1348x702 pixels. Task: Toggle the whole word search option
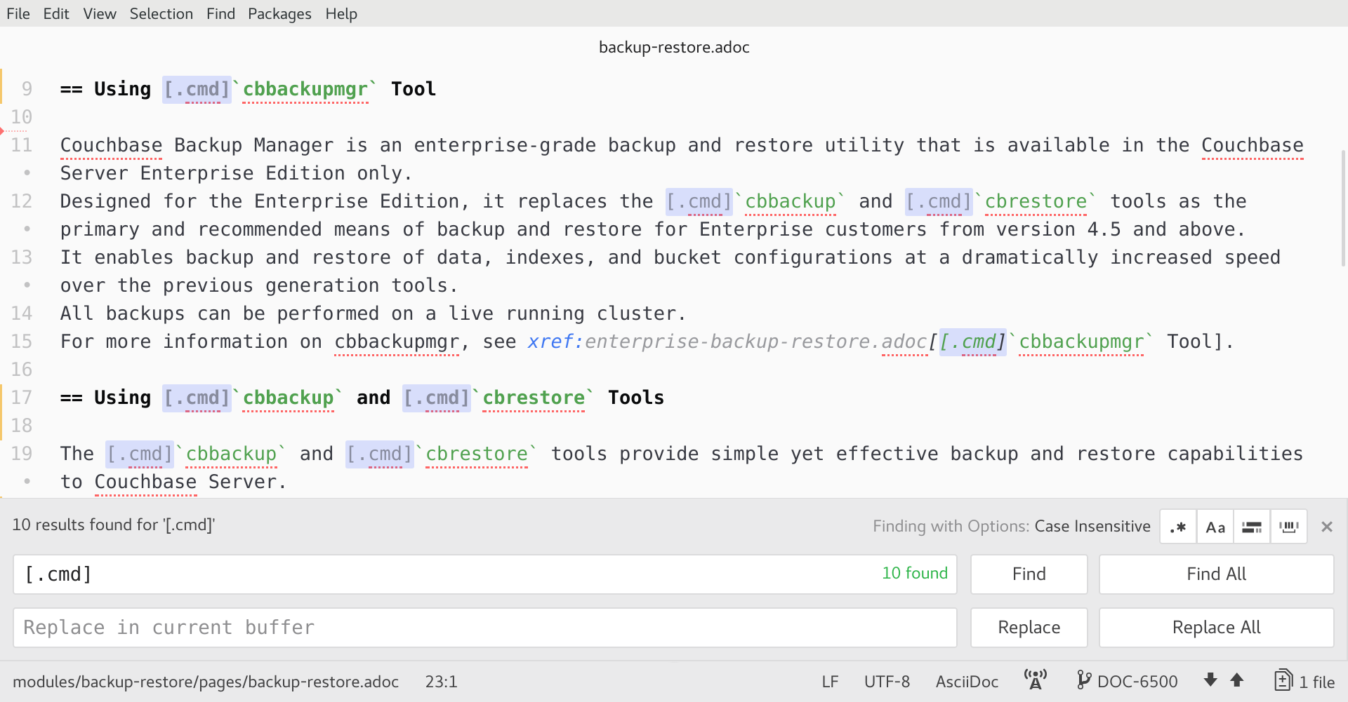coord(1288,527)
